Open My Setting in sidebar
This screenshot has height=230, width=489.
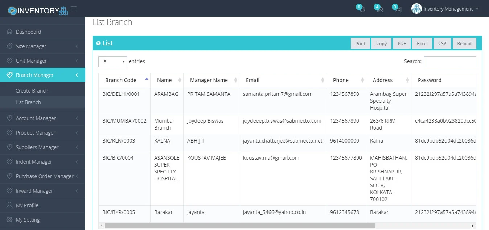click(x=42, y=220)
